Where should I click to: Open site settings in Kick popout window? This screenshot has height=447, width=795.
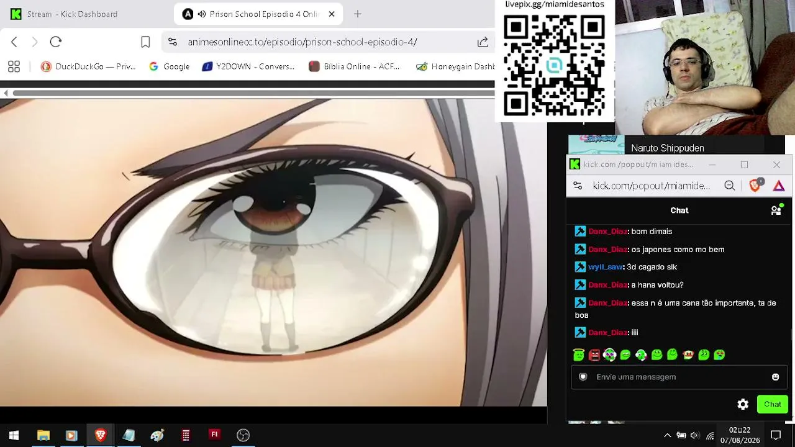click(578, 186)
